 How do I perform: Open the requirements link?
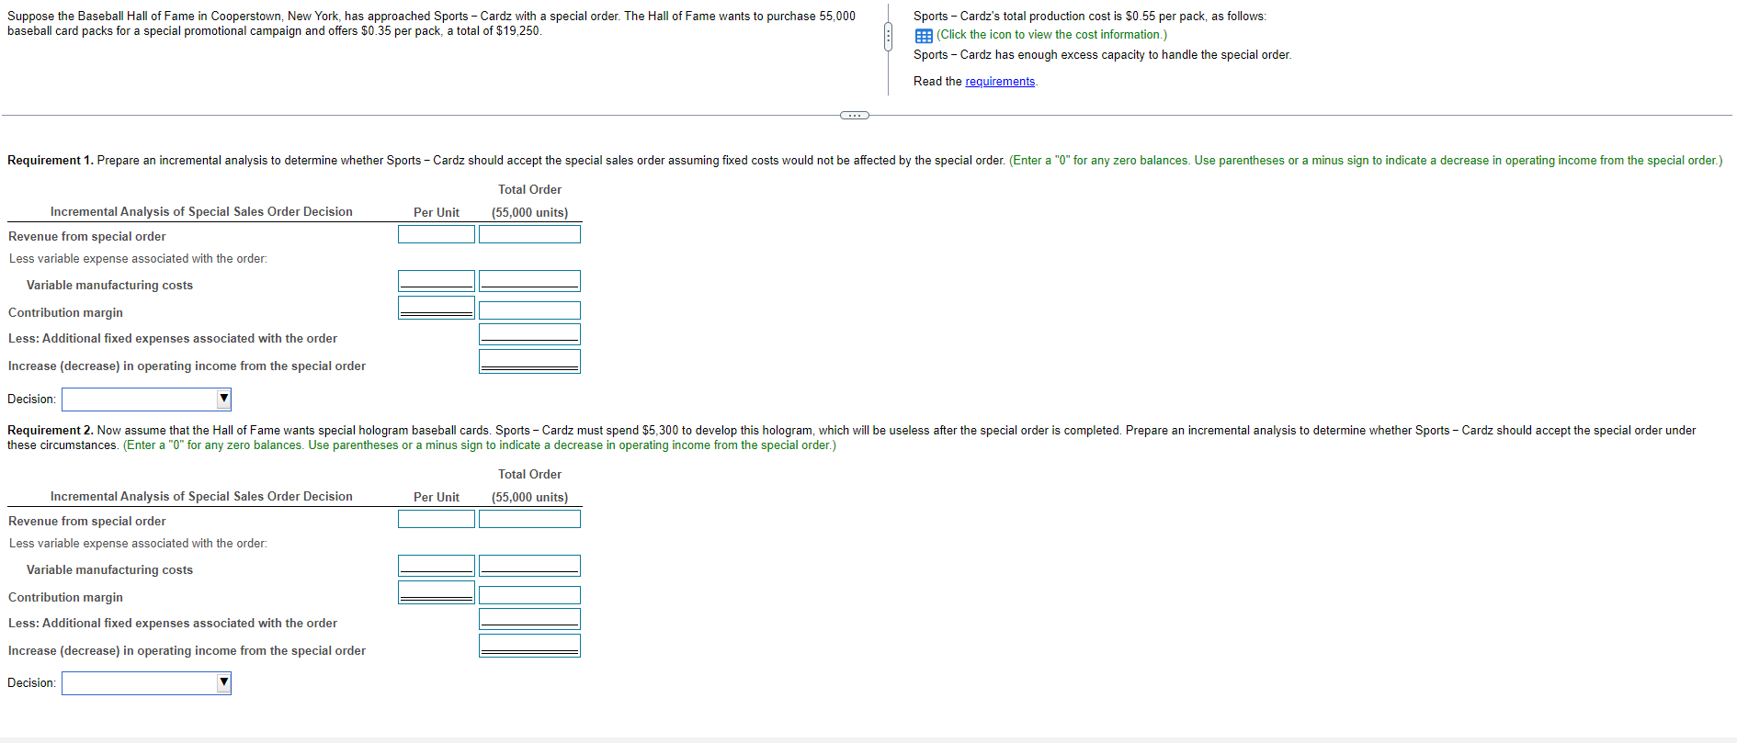pos(1000,82)
